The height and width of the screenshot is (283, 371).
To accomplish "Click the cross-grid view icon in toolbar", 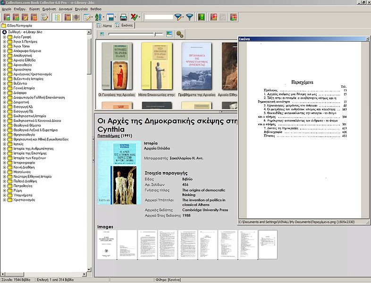I will [x=76, y=17].
